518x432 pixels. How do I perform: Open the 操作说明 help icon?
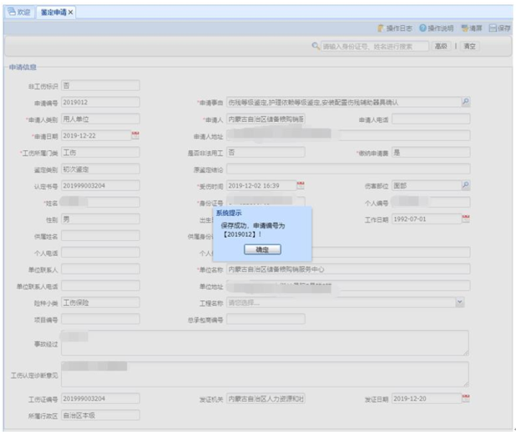[x=436, y=28]
